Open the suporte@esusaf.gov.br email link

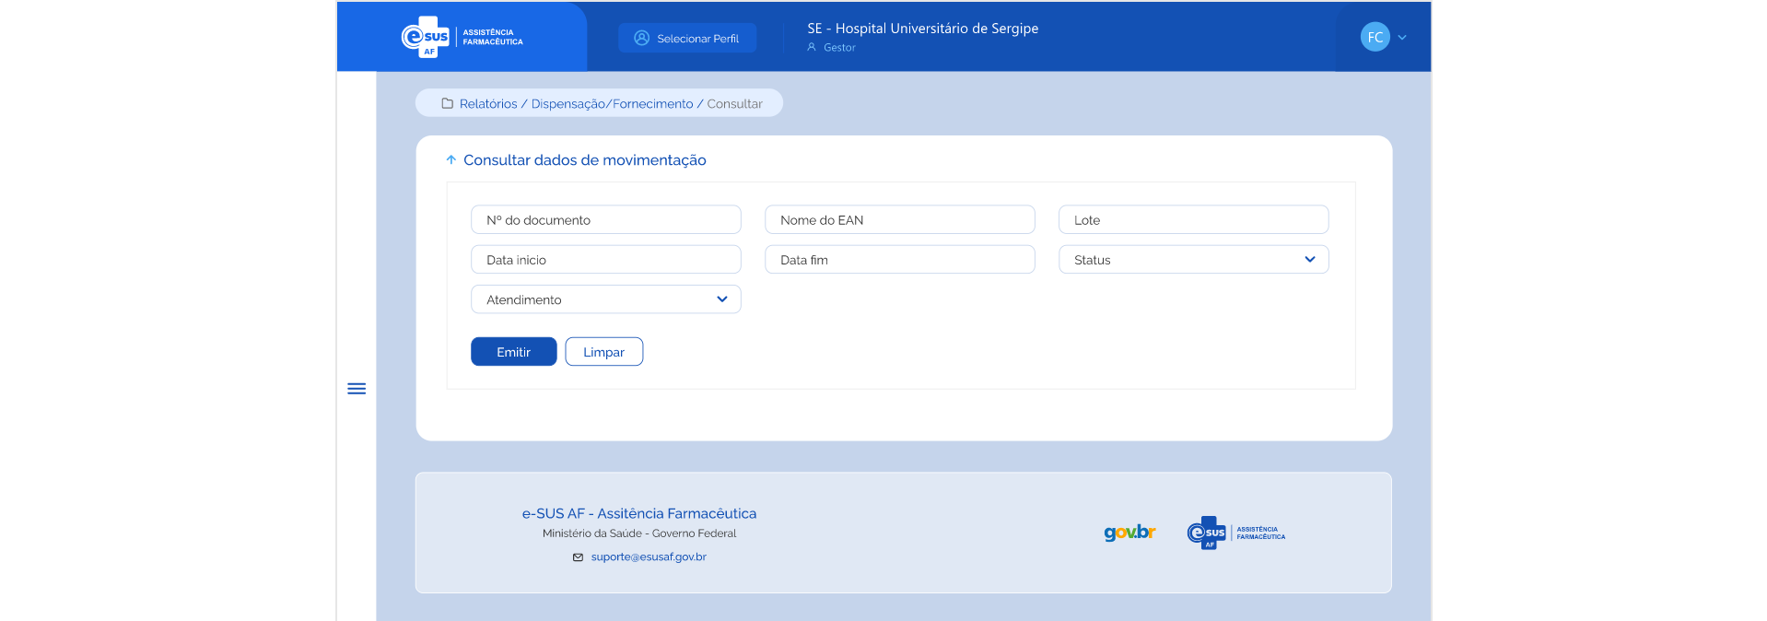click(x=649, y=557)
